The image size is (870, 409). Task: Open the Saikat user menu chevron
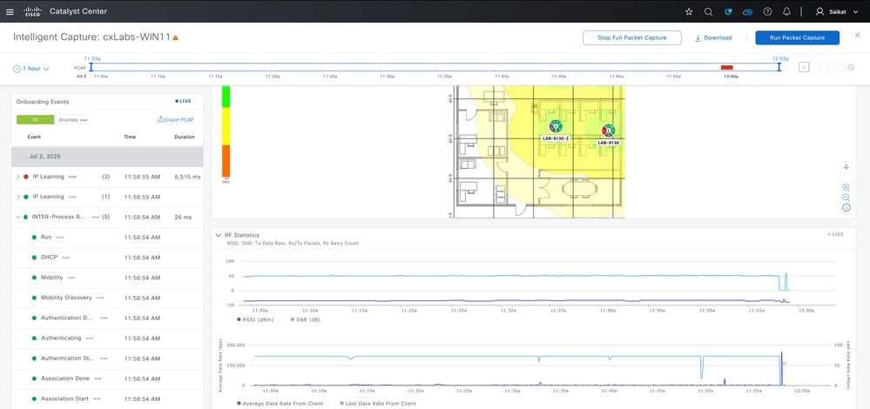pyautogui.click(x=855, y=11)
